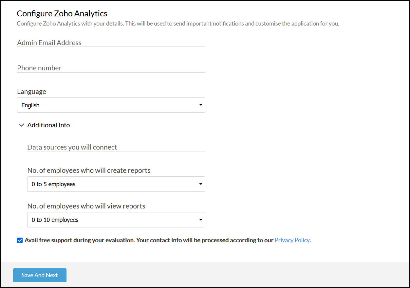Viewport: 410px width, 288px height.
Task: Click the Data sources you will connect field
Action: coord(116,147)
